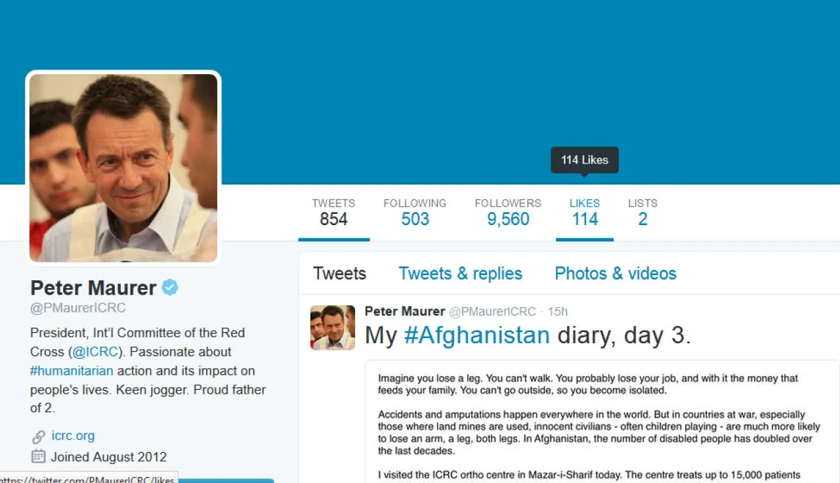Click the small avatar on the Afghanistan tweet
The height and width of the screenshot is (483, 840).
333,327
